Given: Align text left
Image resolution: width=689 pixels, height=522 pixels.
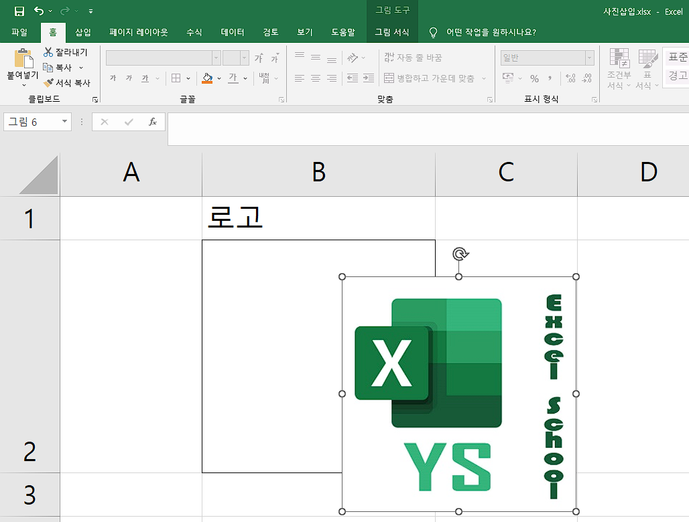Looking at the screenshot, I should click(x=300, y=78).
